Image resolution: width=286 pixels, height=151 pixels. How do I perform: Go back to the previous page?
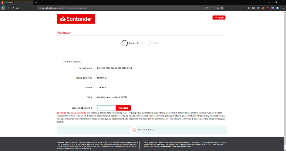[x=3, y=8]
